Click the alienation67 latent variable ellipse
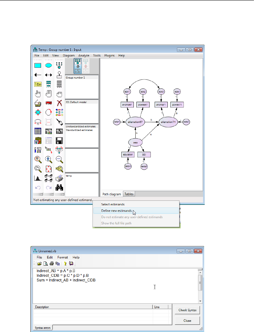The width and height of the screenshot is (254, 332). 135,122
